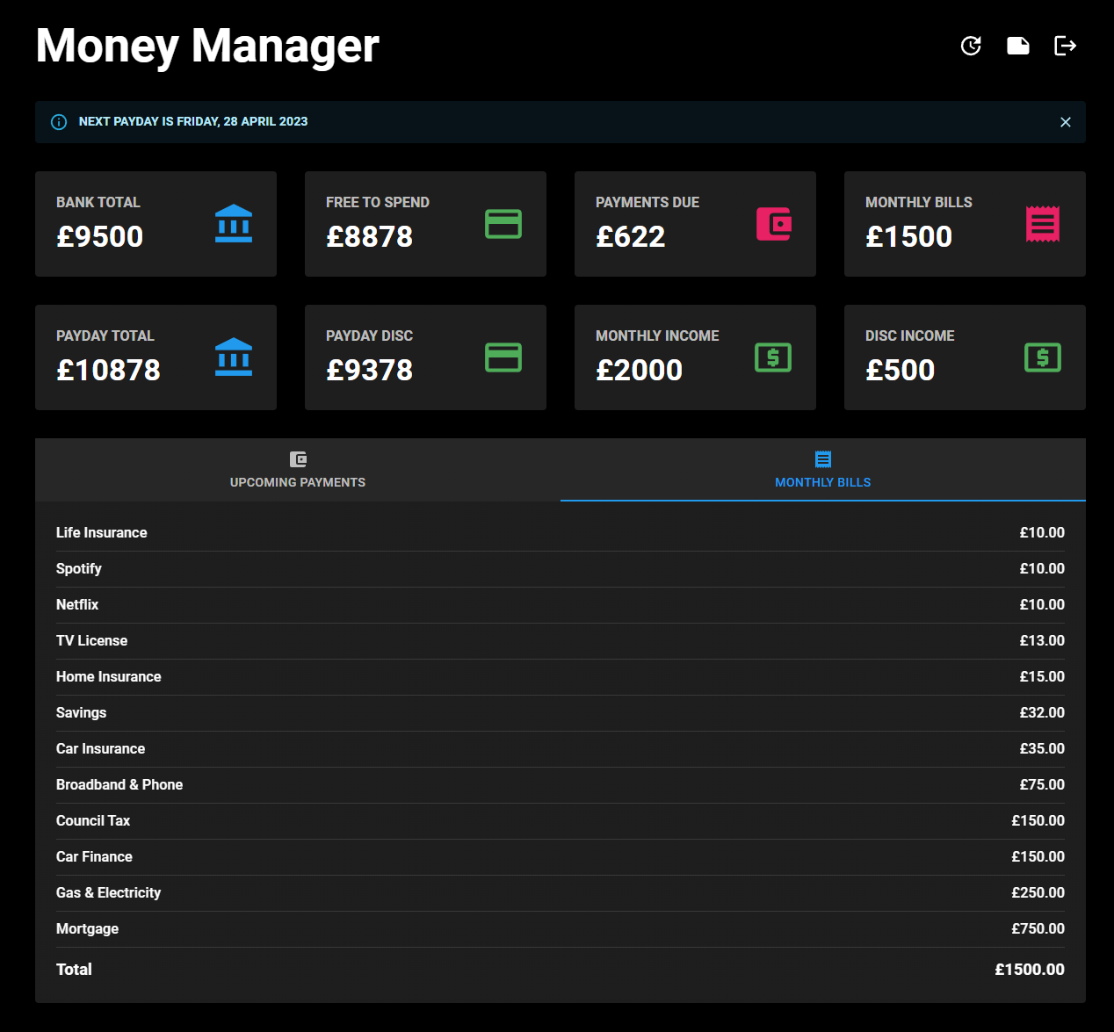The height and width of the screenshot is (1032, 1114).
Task: Click the Payday Total bank icon
Action: 234,357
